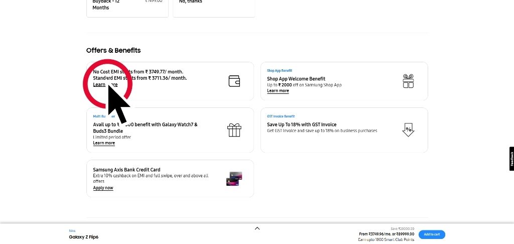This screenshot has width=514, height=244.
Task: Open the Feedback side tab
Action: click(x=511, y=159)
